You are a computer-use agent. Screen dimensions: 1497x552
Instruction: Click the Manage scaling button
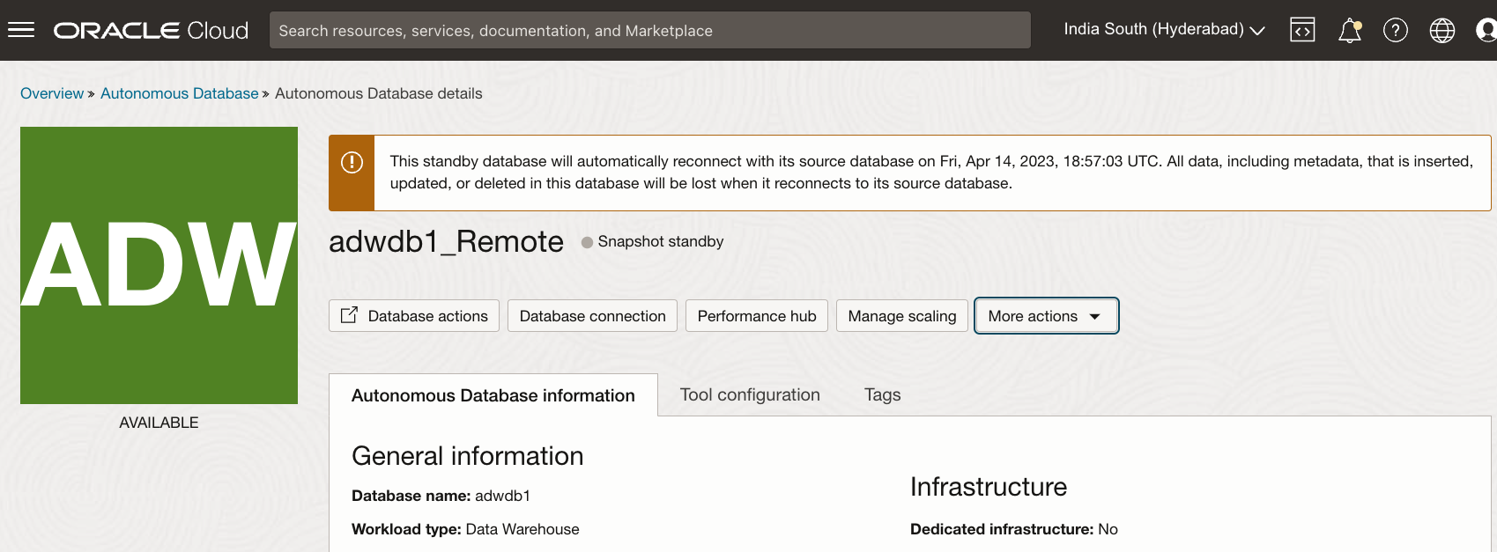901,316
